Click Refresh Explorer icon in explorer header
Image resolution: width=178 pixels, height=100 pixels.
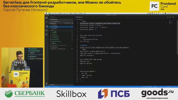pos(70,23)
